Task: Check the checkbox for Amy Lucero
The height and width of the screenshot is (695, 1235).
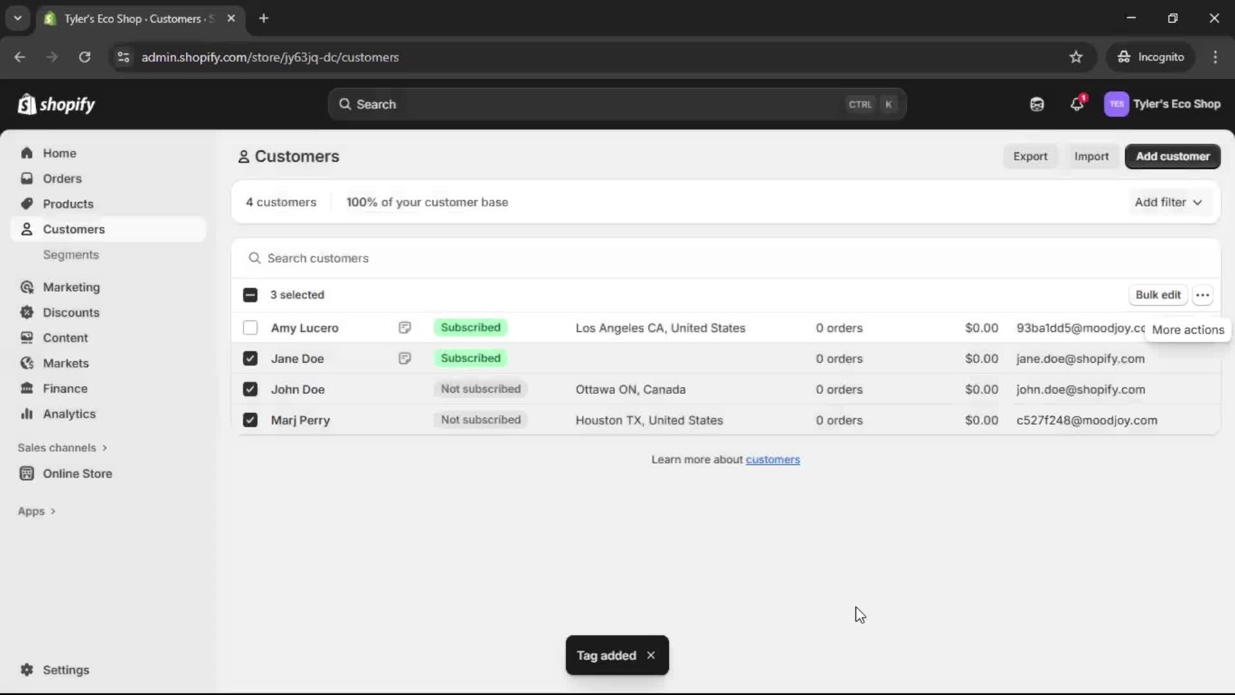Action: pyautogui.click(x=250, y=328)
